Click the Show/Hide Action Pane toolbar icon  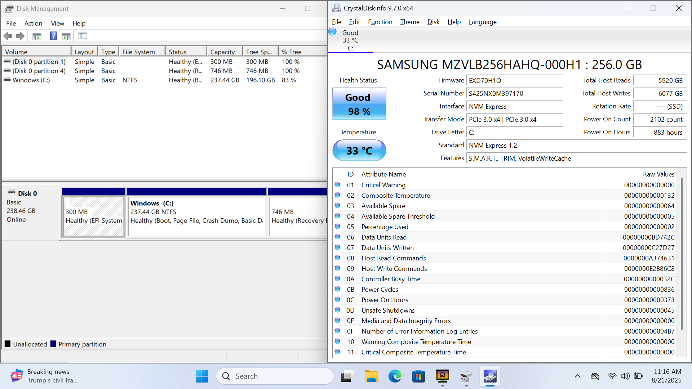pyautogui.click(x=66, y=36)
